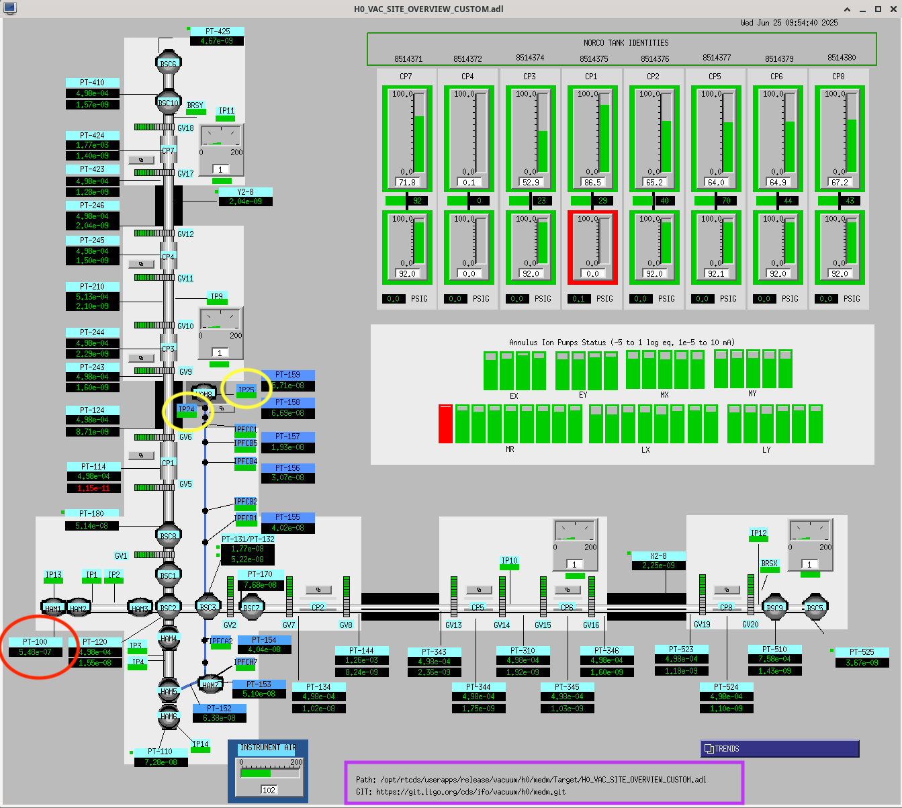Image resolution: width=902 pixels, height=808 pixels.
Task: Select the BSC9 chamber icon
Action: (x=774, y=607)
